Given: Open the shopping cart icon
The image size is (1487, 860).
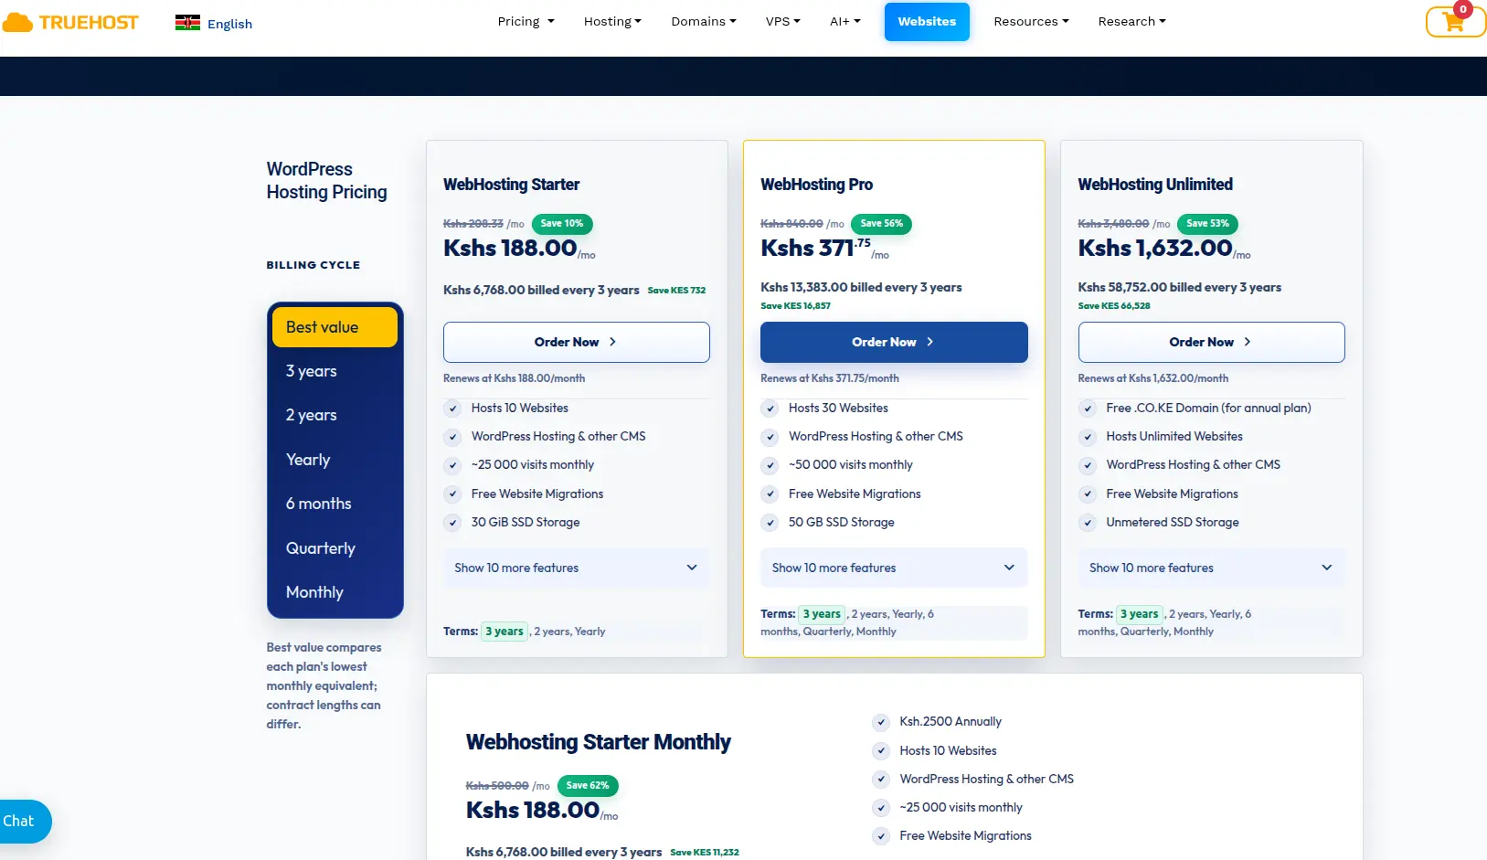Looking at the screenshot, I should [1456, 22].
